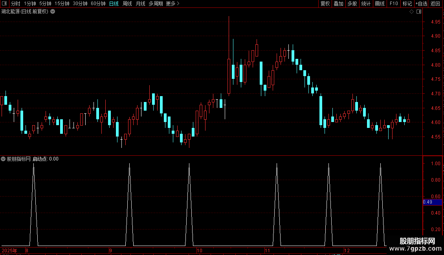This screenshot has width=444, height=255.
Task: Select the 15分钟 period
Action: [x=62, y=4]
